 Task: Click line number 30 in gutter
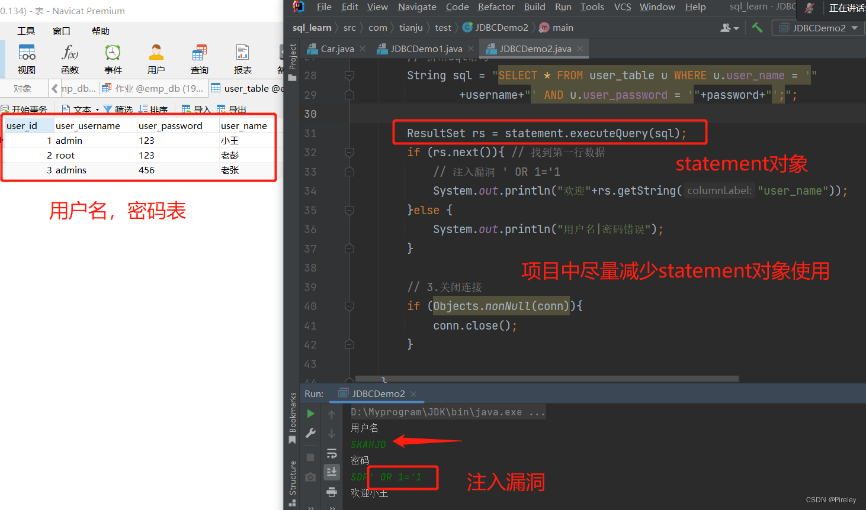(310, 114)
